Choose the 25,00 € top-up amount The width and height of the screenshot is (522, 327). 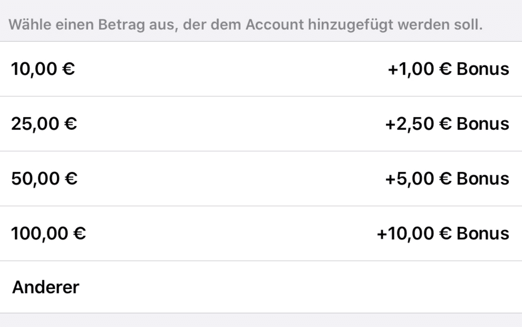261,124
